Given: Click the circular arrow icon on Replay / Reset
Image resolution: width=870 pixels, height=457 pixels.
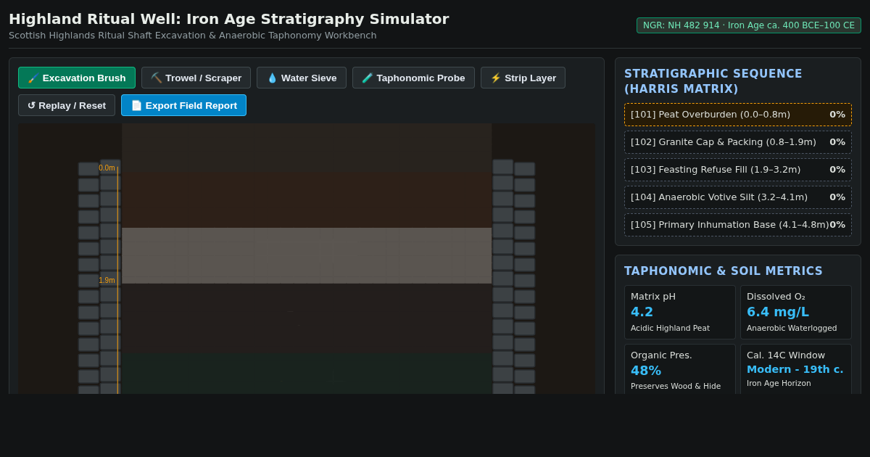Looking at the screenshot, I should (x=32, y=105).
